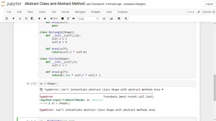216x121 pixels.
Task: Click the class Rectangle(Shape) code line
Action: (x=57, y=32)
